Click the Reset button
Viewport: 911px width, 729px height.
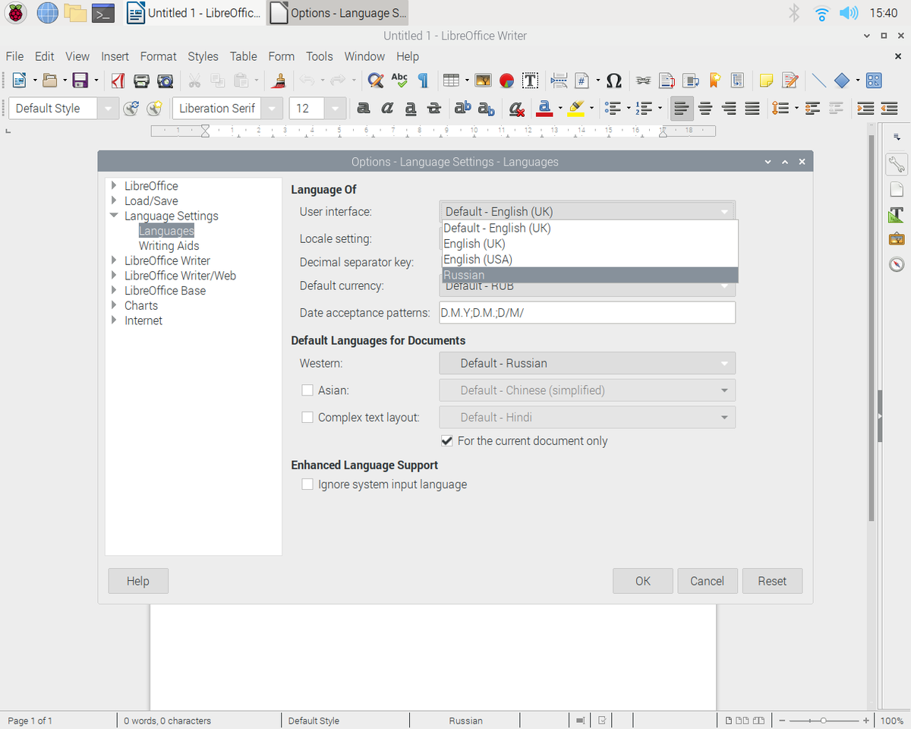772,581
